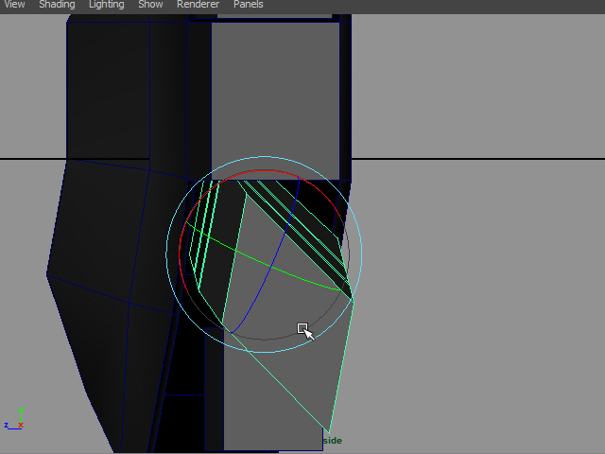Open the Lighting menu
Viewport: 605px width, 454px height.
[107, 5]
